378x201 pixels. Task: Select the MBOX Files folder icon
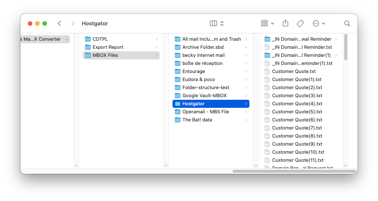88,55
